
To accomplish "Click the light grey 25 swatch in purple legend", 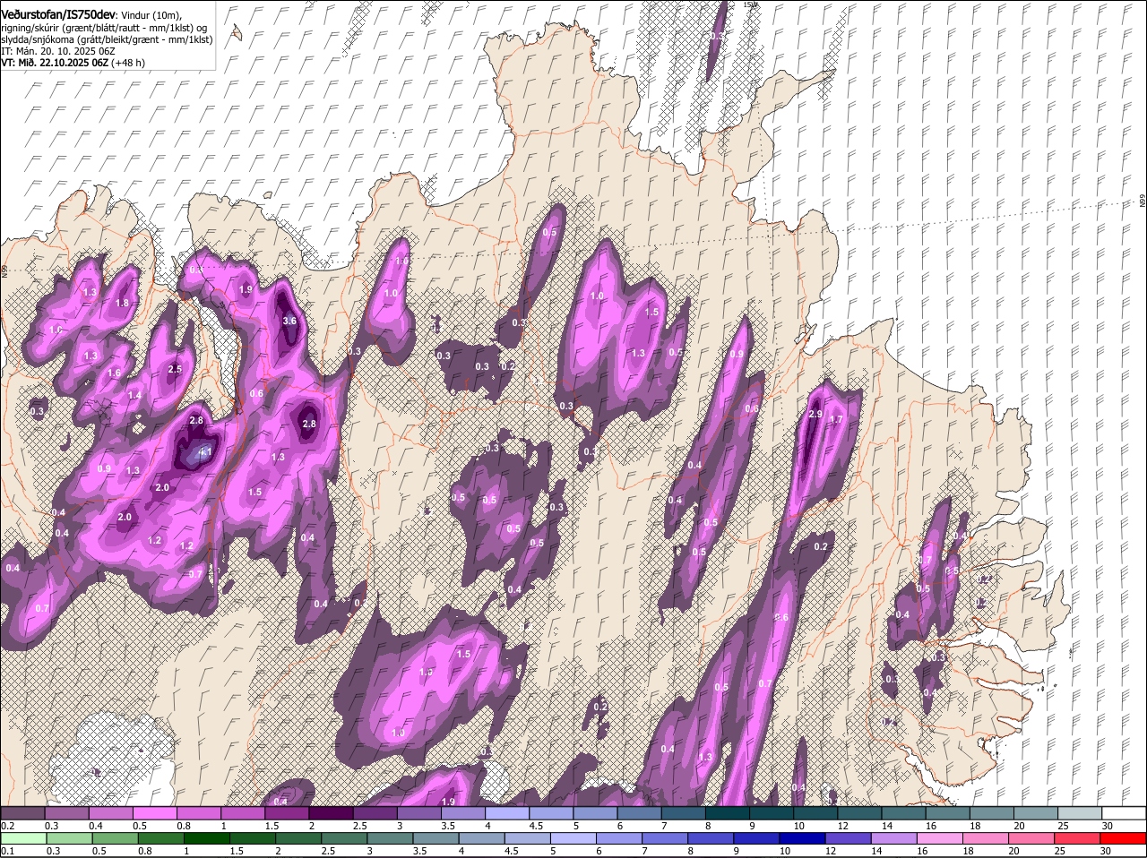I will click(1080, 813).
